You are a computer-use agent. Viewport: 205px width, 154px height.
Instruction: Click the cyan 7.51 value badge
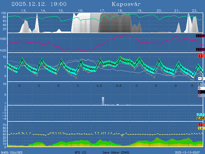coord(200,114)
